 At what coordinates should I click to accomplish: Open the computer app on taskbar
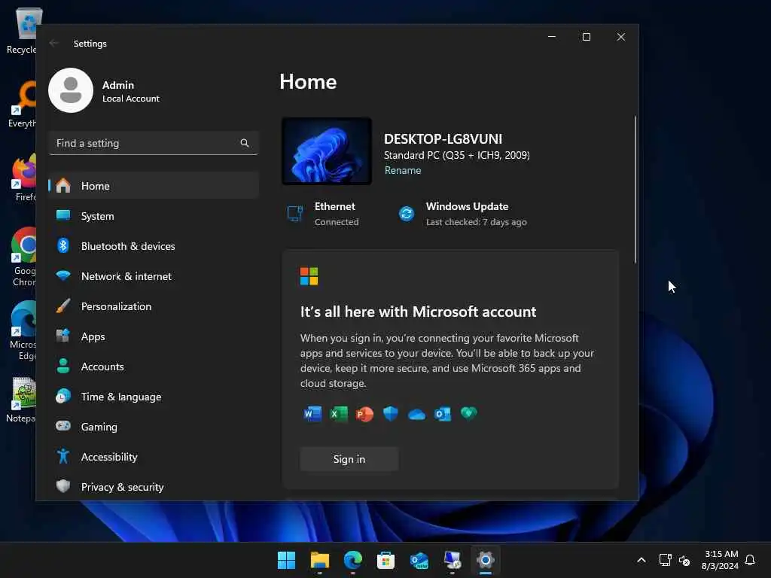(x=453, y=560)
